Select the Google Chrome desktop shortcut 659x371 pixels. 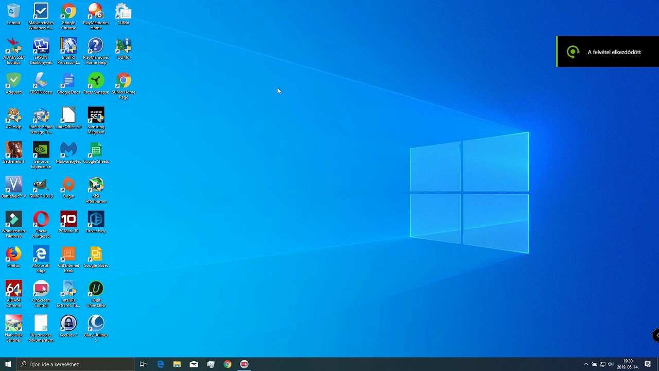tap(68, 16)
